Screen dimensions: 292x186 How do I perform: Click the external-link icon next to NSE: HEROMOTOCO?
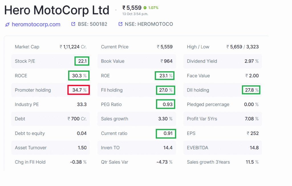tap(121, 24)
